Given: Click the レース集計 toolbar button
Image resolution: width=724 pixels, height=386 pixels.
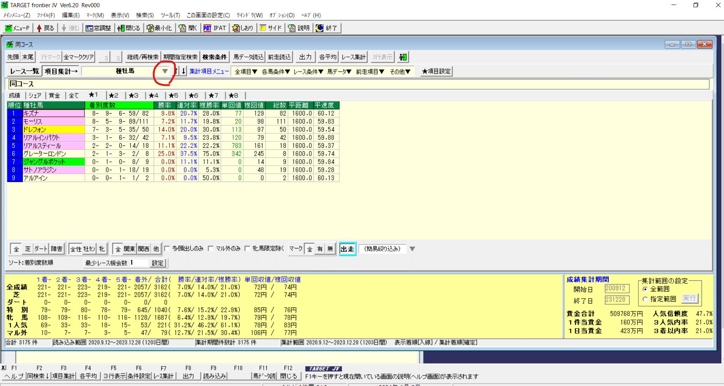Looking at the screenshot, I should (x=353, y=57).
